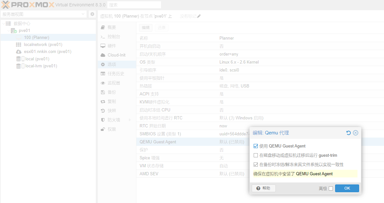The image size is (384, 203).
Task: Open the local-lvm (pve01) storage
Action: (41, 66)
